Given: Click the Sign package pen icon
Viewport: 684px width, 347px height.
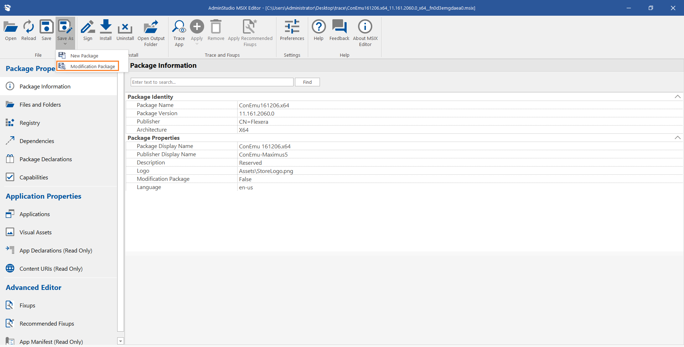Looking at the screenshot, I should click(x=88, y=27).
